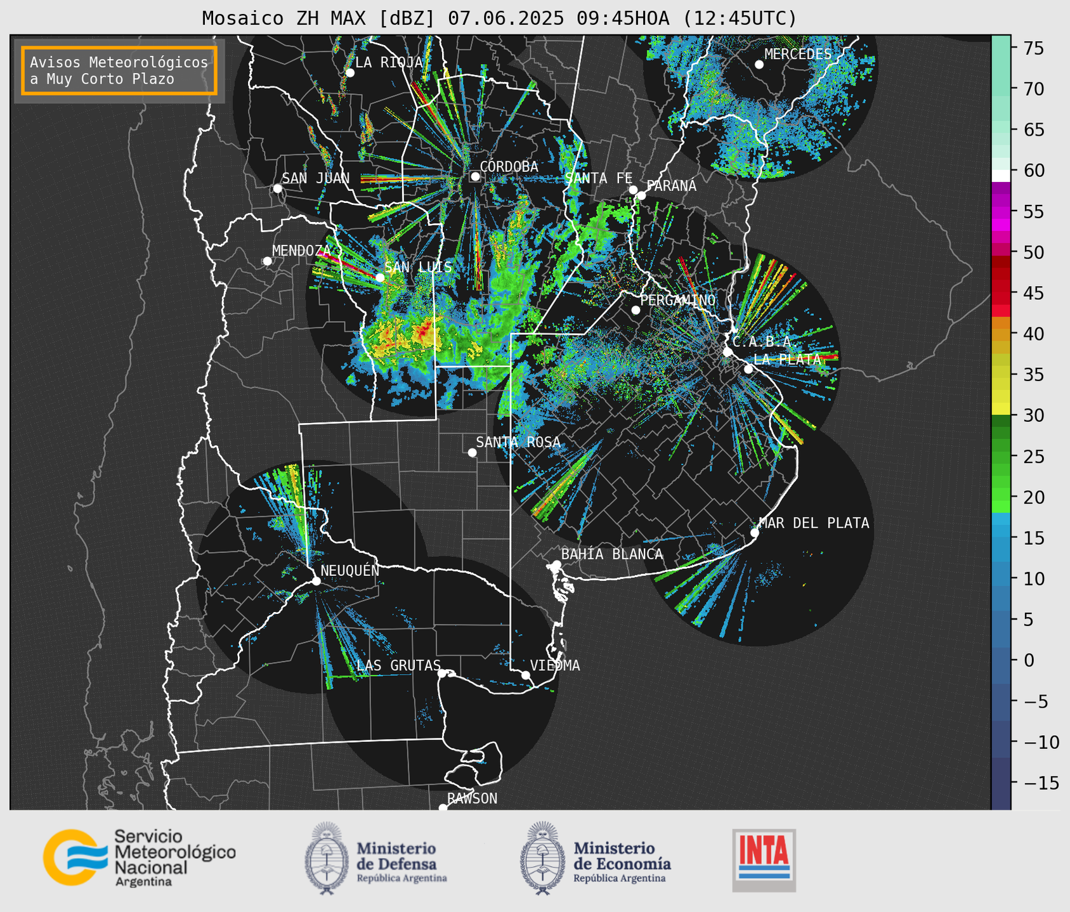Click the red intense echo near San Luis

point(424,332)
